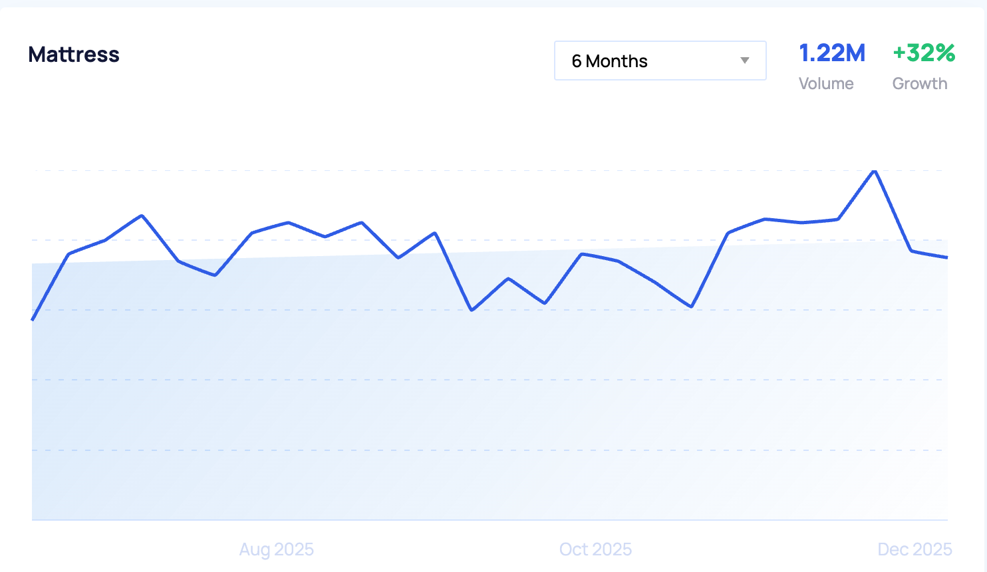Click the topmost dashed gridline
987x572 pixels.
466,171
